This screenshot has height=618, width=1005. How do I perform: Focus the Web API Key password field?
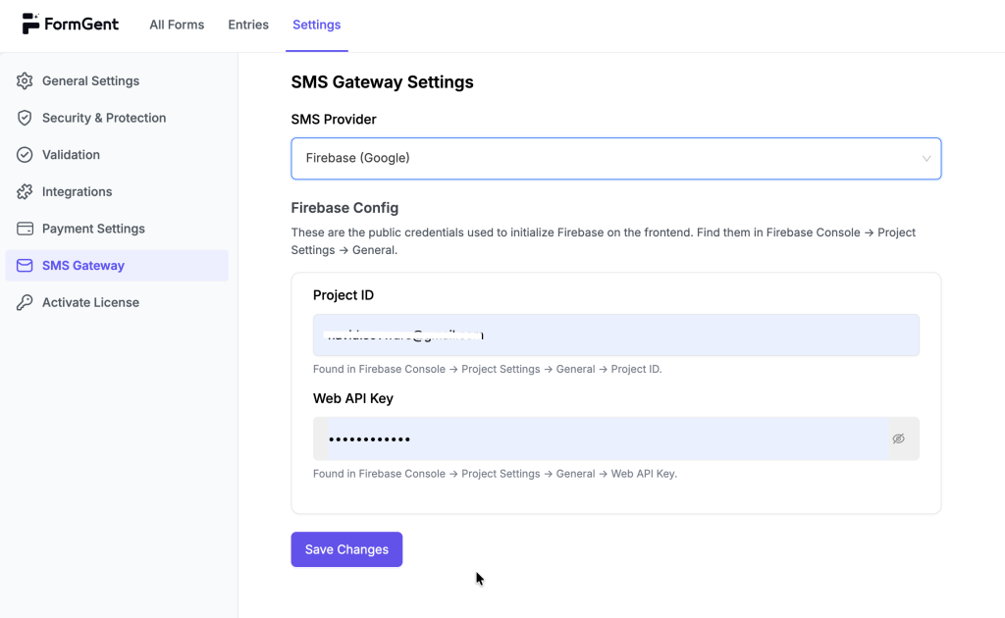pos(608,438)
